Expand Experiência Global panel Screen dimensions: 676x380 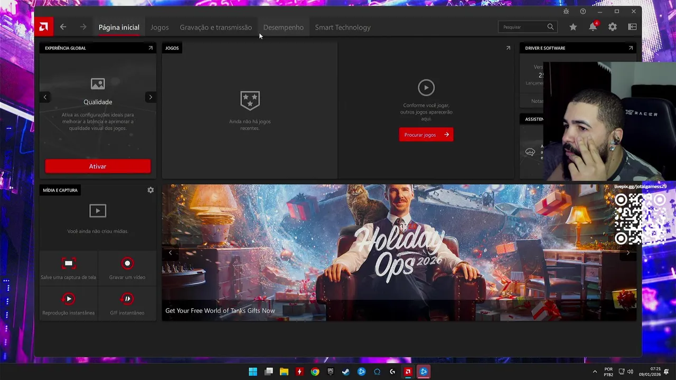[151, 48]
